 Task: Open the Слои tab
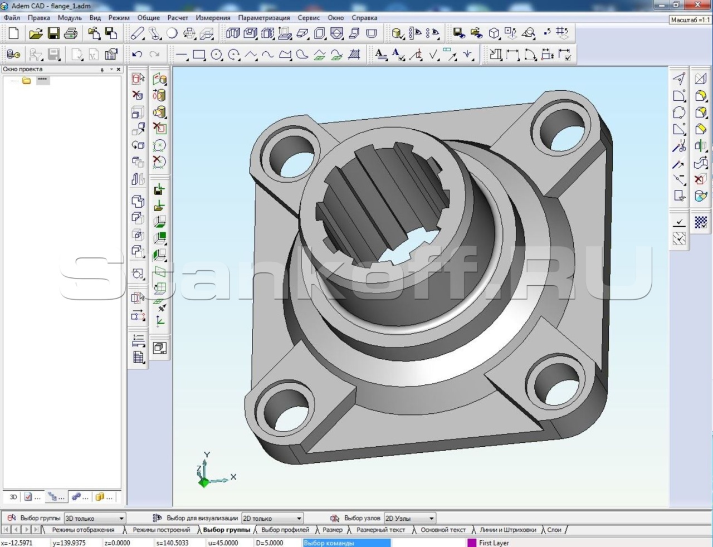[554, 530]
